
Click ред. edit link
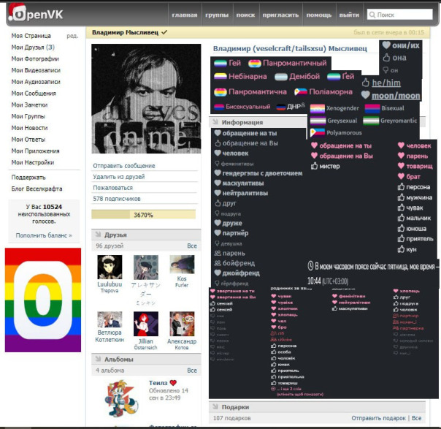[72, 36]
